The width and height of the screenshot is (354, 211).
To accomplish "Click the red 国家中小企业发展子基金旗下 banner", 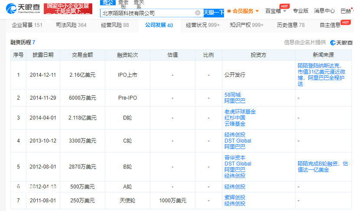I will coord(68,8).
